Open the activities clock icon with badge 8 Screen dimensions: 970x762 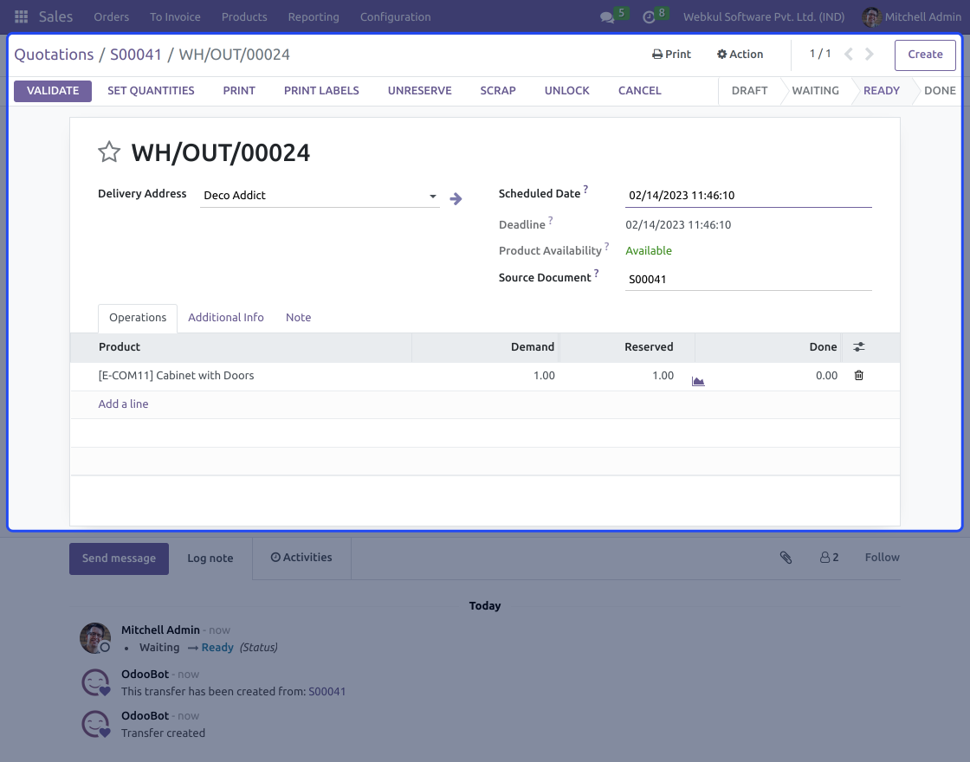649,17
